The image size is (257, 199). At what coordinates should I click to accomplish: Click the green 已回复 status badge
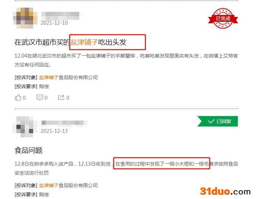pos(218,121)
